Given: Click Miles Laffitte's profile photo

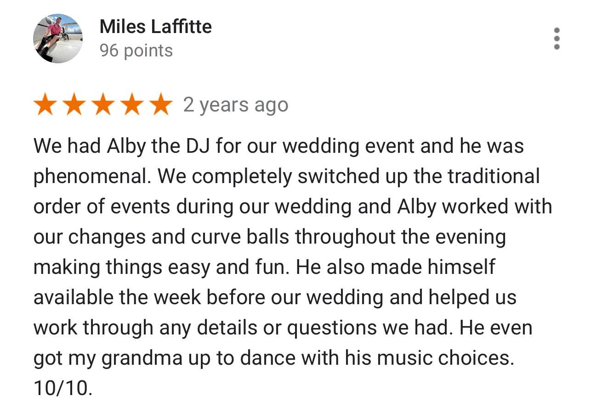Looking at the screenshot, I should (58, 39).
